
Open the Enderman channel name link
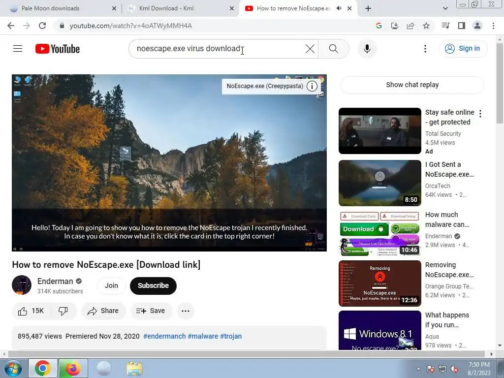pyautogui.click(x=55, y=281)
